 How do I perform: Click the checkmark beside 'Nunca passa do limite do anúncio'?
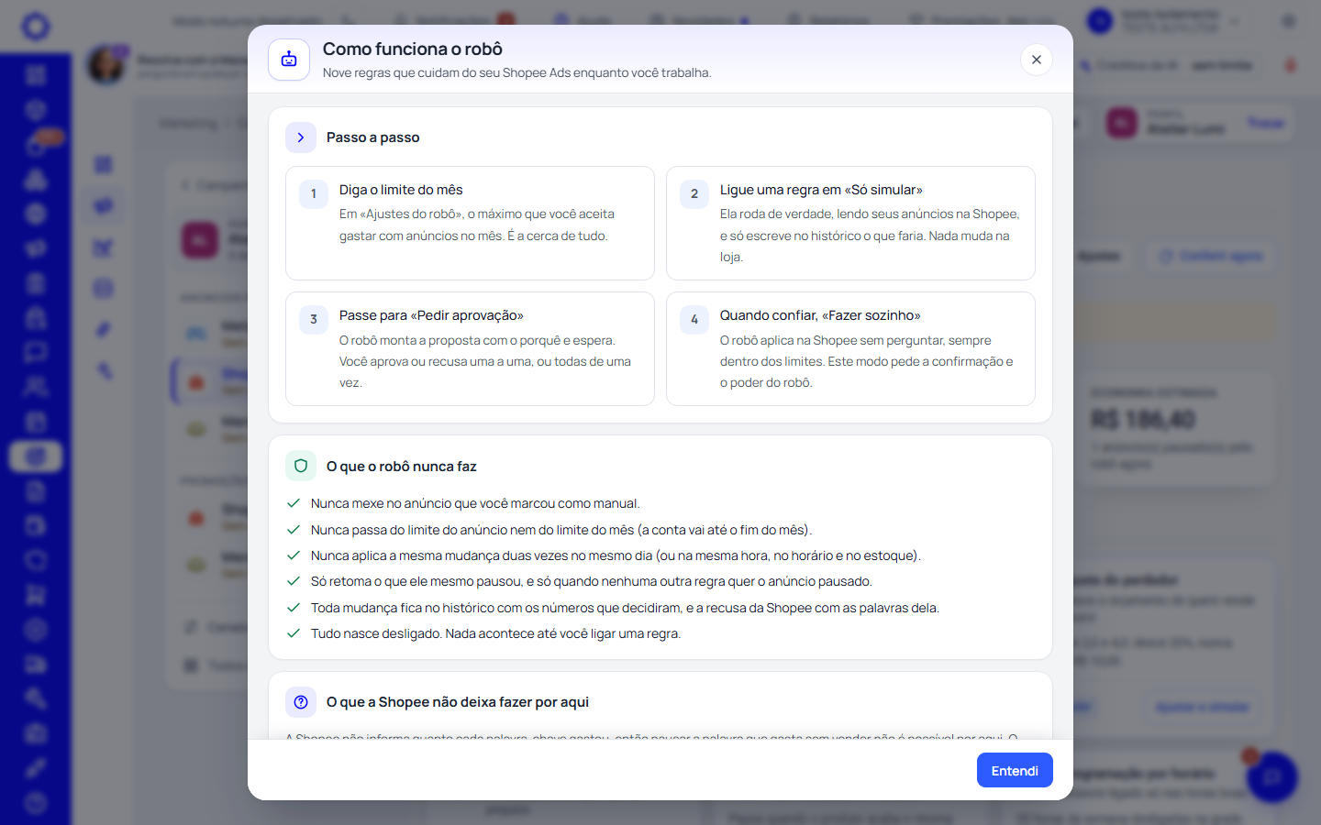coord(294,530)
